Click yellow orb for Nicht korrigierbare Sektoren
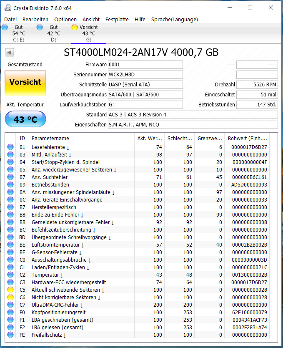The height and width of the screenshot is (348, 283). [10, 297]
